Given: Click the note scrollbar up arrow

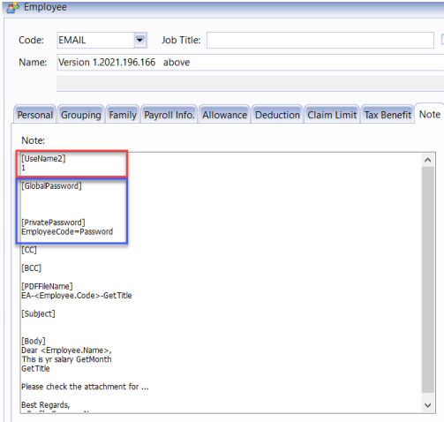Looking at the screenshot, I should pos(428,160).
